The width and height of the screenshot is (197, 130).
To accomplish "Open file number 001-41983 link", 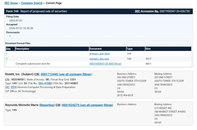I will click(45, 83).
